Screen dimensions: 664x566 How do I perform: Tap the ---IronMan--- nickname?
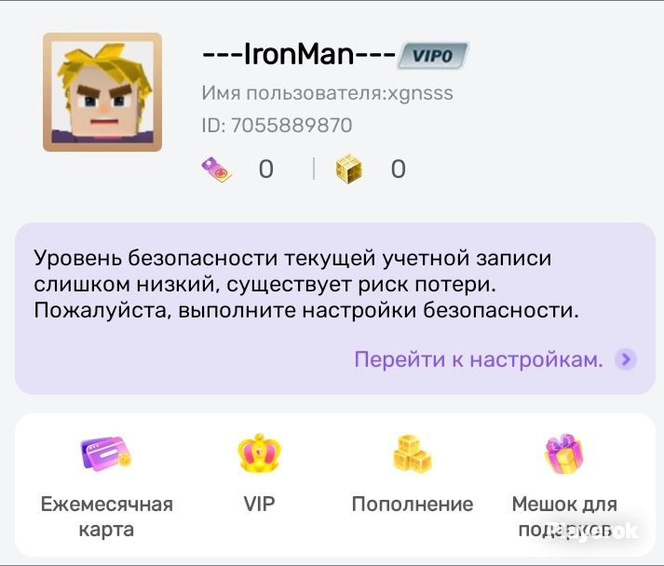[x=299, y=55]
